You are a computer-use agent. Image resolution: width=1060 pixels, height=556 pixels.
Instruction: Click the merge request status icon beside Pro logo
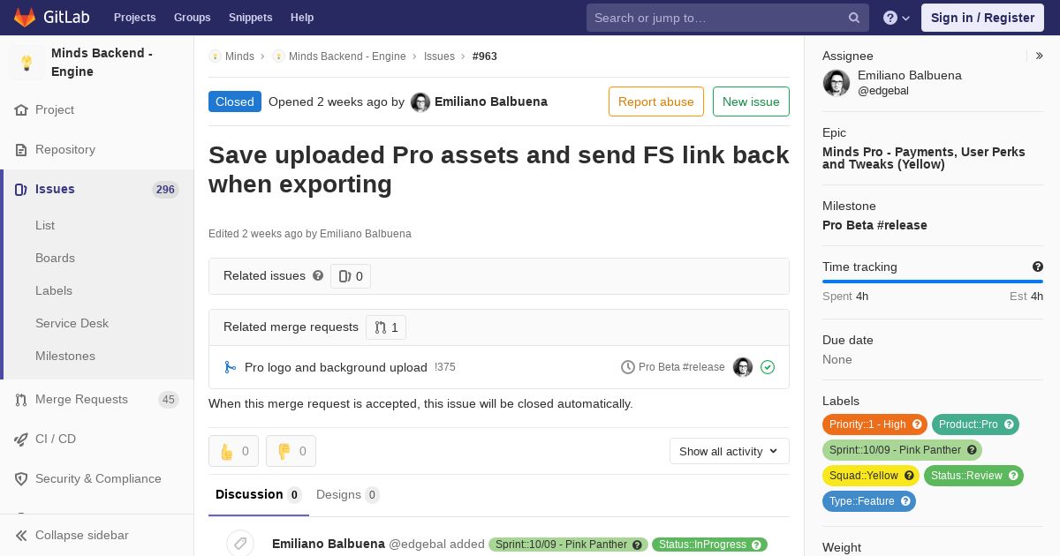coord(230,367)
